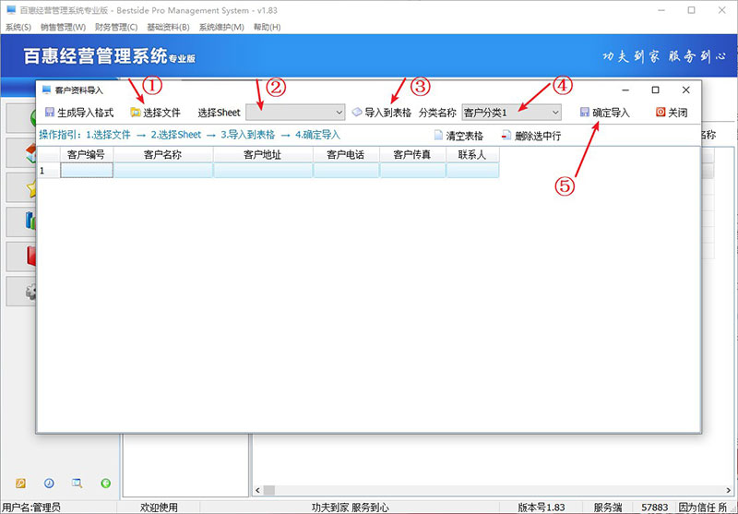The height and width of the screenshot is (514, 738).
Task: Click the 用户名:管理员 status bar entry
Action: [x=31, y=507]
